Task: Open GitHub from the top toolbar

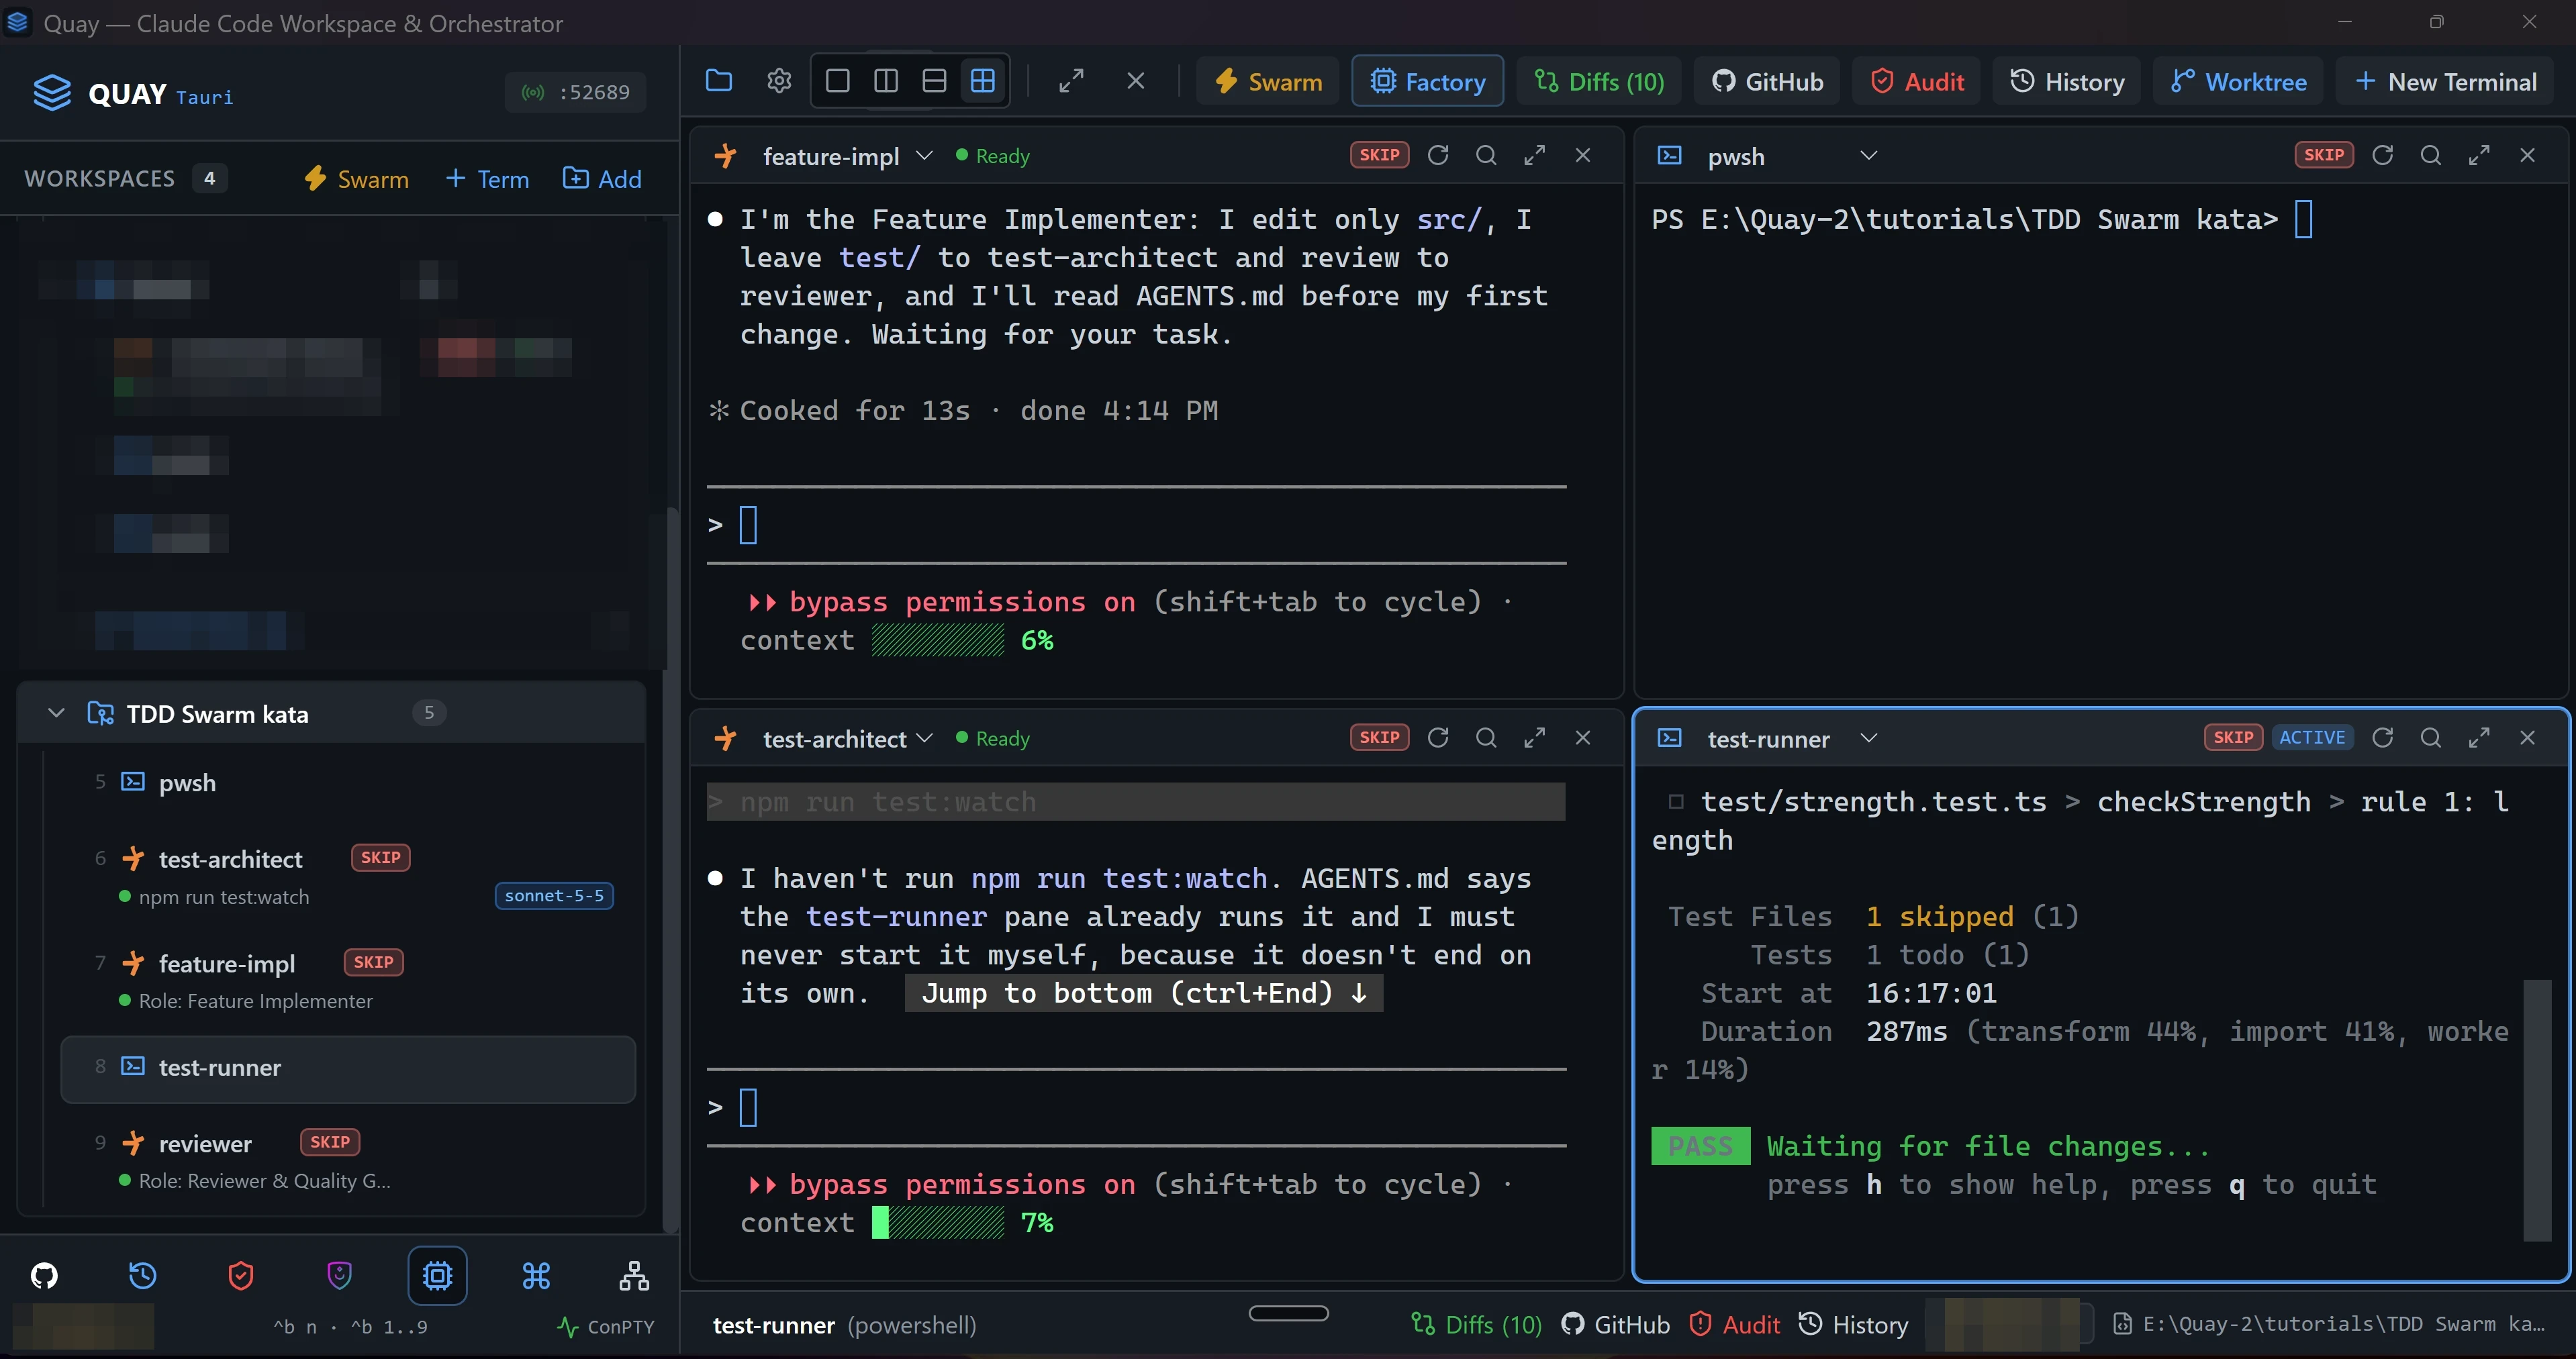Action: coord(1767,81)
